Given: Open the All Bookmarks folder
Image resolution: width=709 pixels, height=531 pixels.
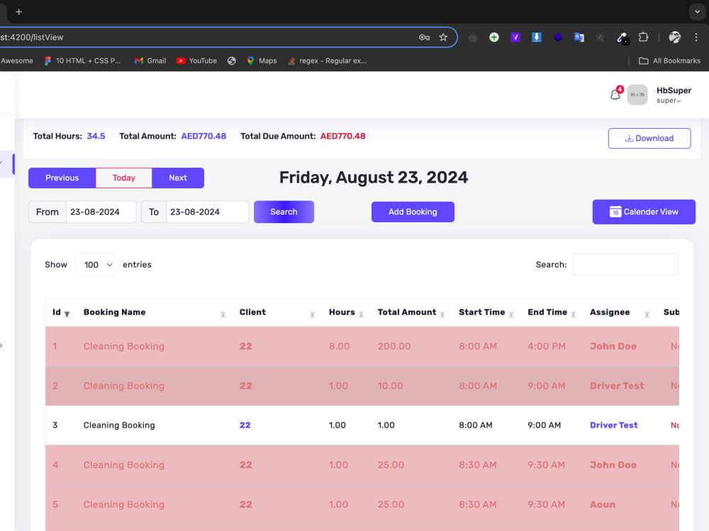Looking at the screenshot, I should [670, 60].
